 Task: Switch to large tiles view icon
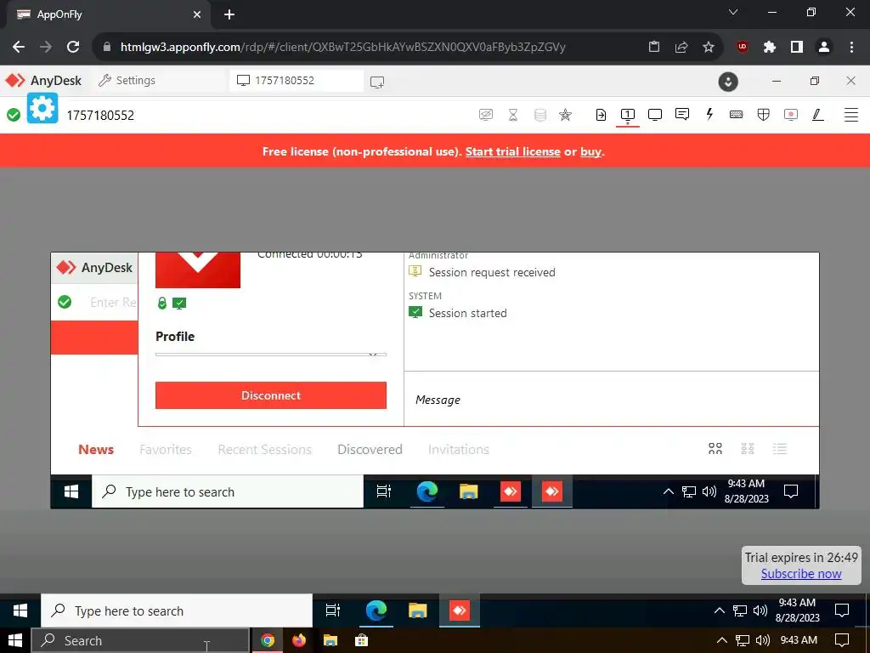(715, 449)
